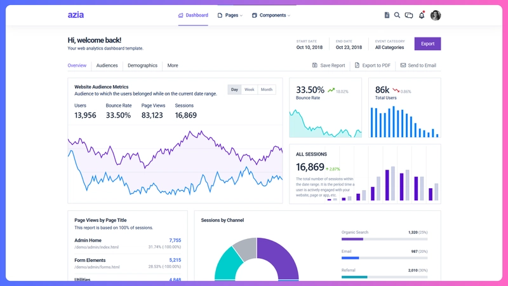Switch to the Demographics tab
The height and width of the screenshot is (286, 508).
pos(142,65)
